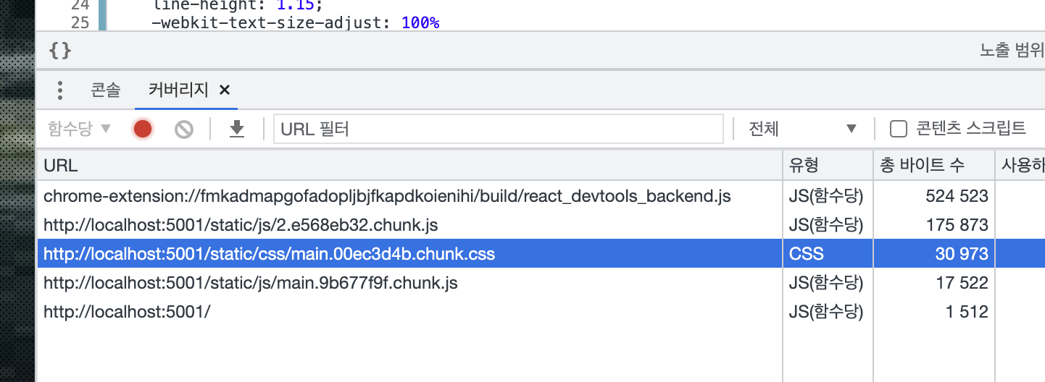
Task: Click the 30 973 bytes cell
Action: (934, 254)
